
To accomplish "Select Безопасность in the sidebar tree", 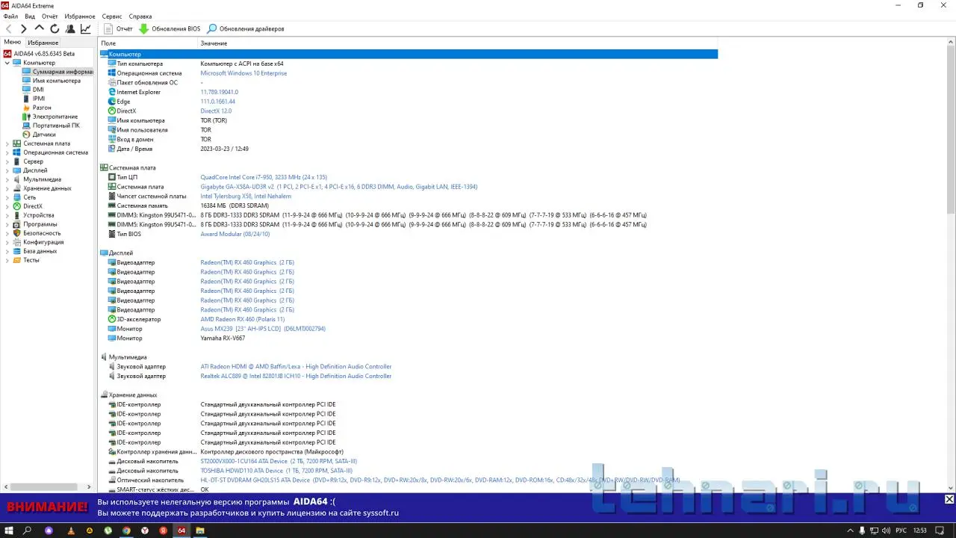I will [x=42, y=233].
